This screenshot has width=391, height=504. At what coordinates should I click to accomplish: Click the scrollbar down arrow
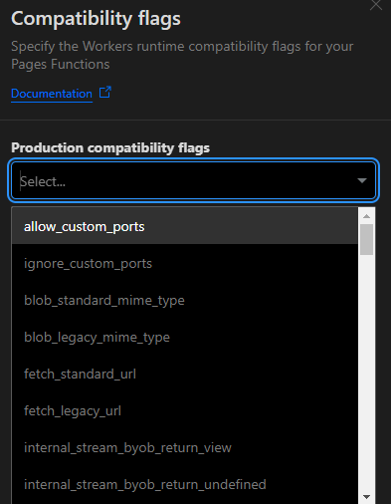tap(366, 497)
